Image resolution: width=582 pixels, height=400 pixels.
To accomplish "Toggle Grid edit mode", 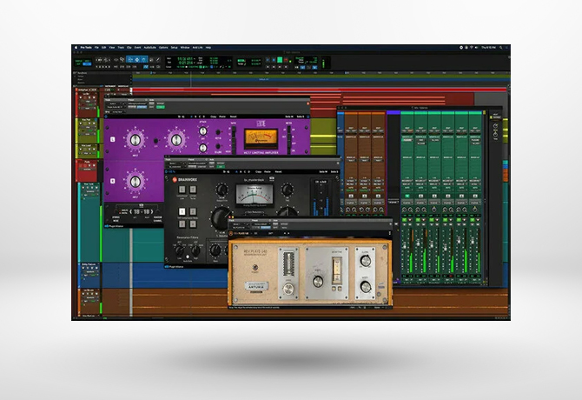I will [87, 64].
